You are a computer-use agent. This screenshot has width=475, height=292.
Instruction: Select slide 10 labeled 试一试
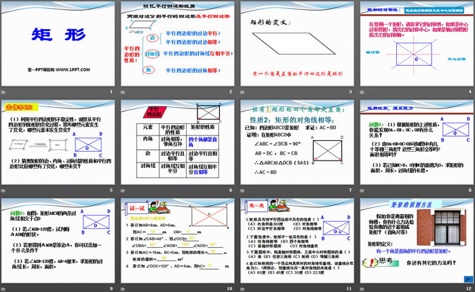point(178,241)
